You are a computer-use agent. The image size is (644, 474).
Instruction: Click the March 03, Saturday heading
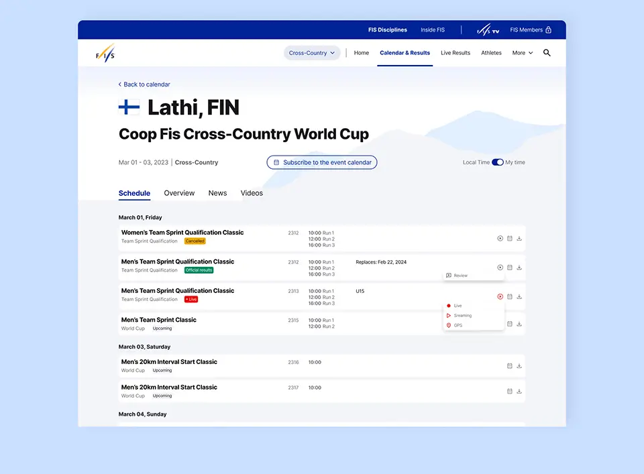pos(145,347)
